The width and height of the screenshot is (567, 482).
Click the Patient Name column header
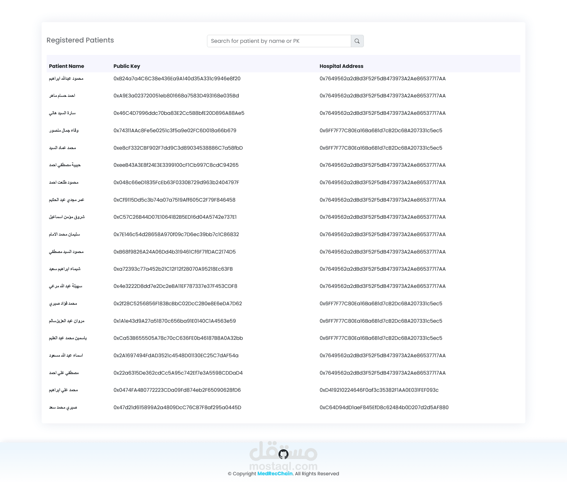tap(66, 66)
